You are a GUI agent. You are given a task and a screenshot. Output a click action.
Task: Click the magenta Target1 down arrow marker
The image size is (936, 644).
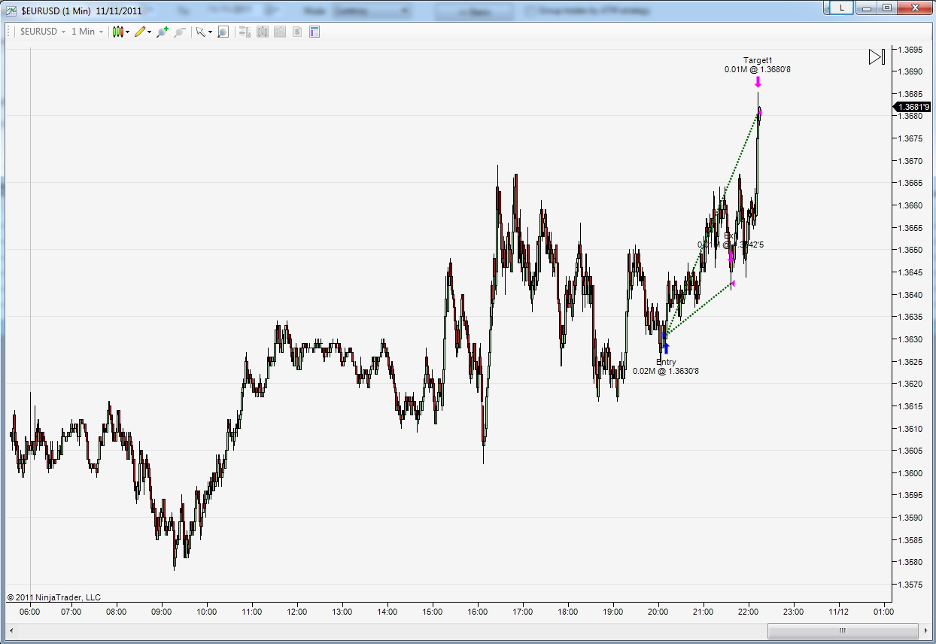click(x=758, y=82)
